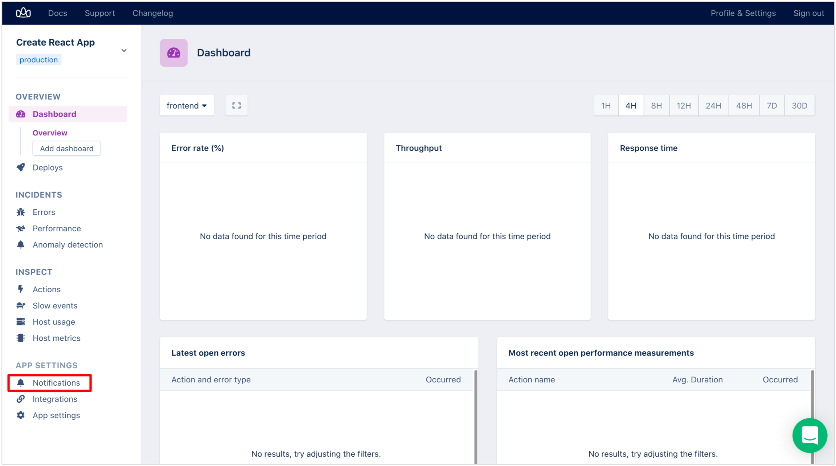This screenshot has height=466, width=836.
Task: Toggle fullscreen dashboard view
Action: tap(237, 105)
